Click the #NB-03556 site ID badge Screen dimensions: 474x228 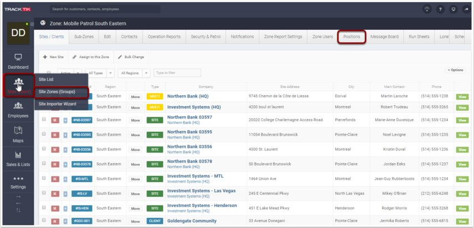click(x=82, y=149)
